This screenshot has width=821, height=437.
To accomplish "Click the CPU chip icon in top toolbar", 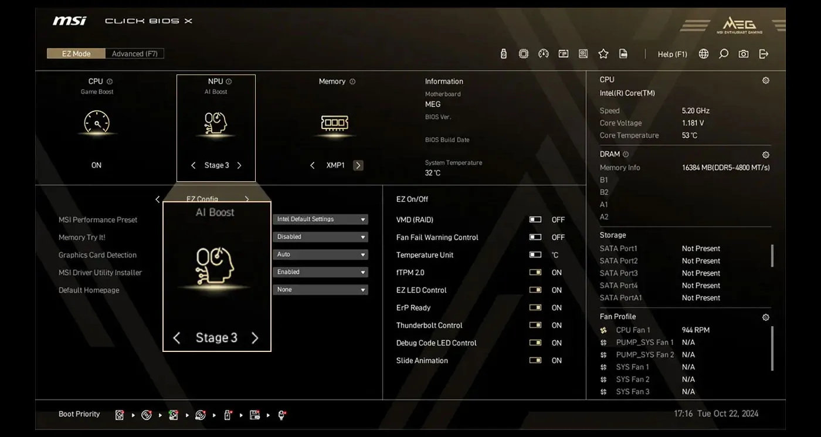I will [524, 54].
